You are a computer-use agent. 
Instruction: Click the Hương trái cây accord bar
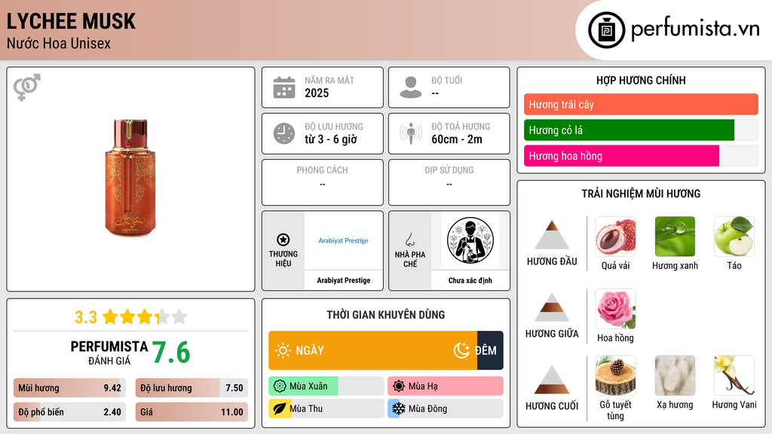point(641,104)
